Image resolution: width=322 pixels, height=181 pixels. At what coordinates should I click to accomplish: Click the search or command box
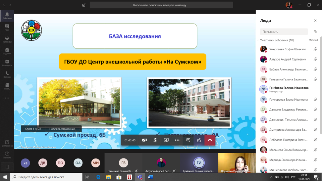161,5
